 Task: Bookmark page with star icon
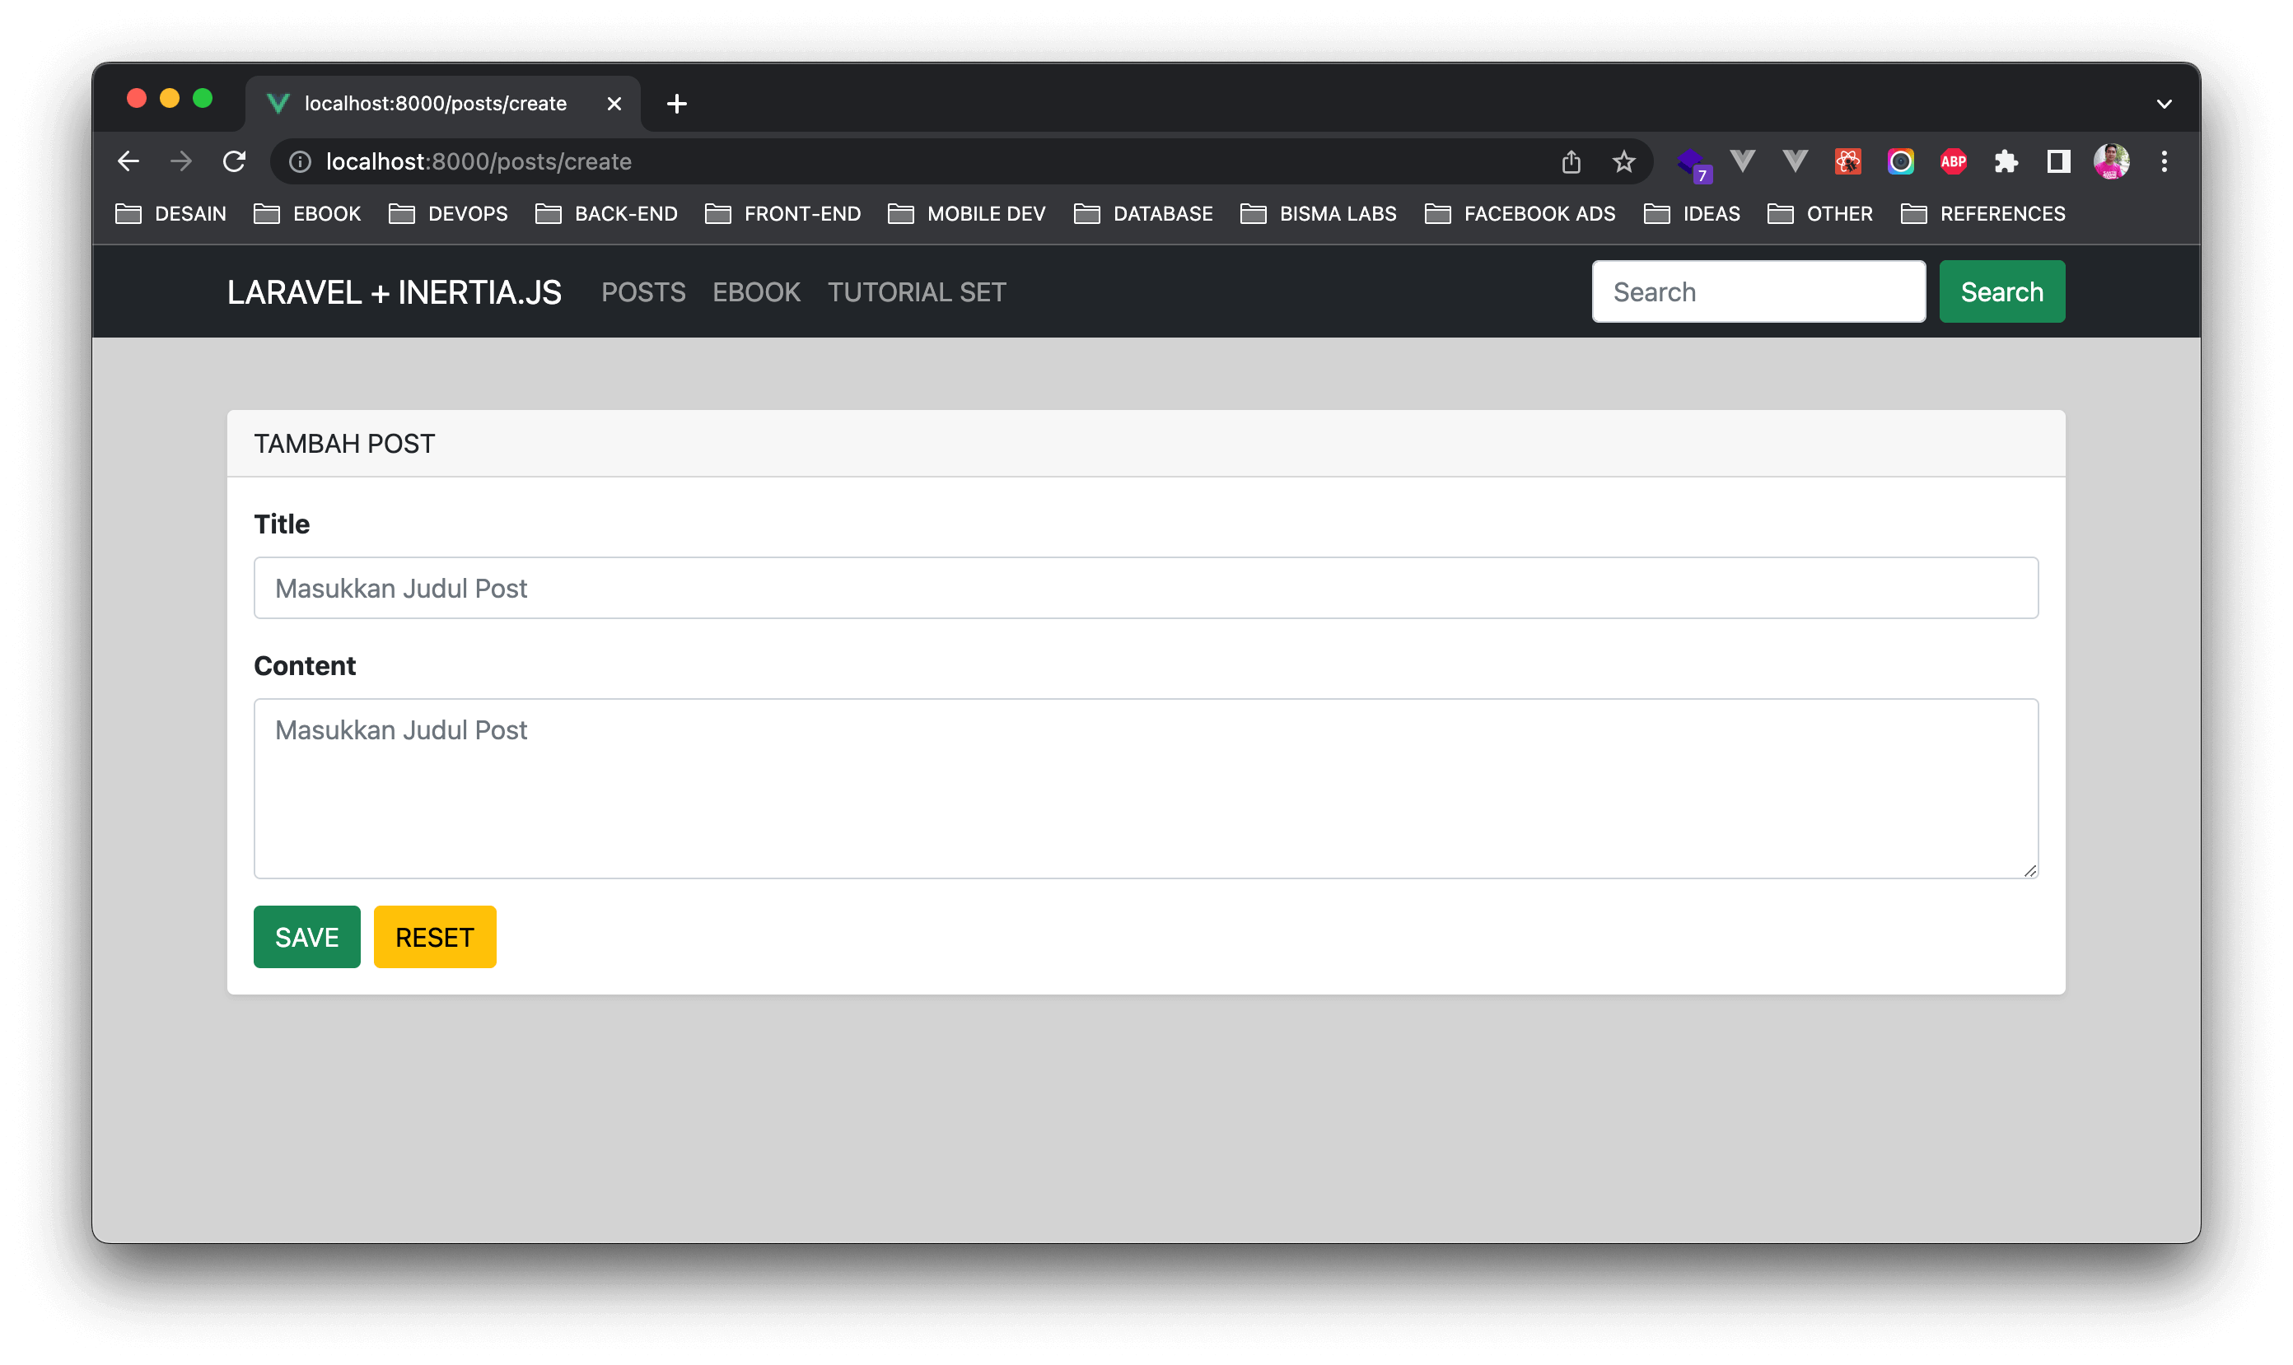click(x=1623, y=162)
